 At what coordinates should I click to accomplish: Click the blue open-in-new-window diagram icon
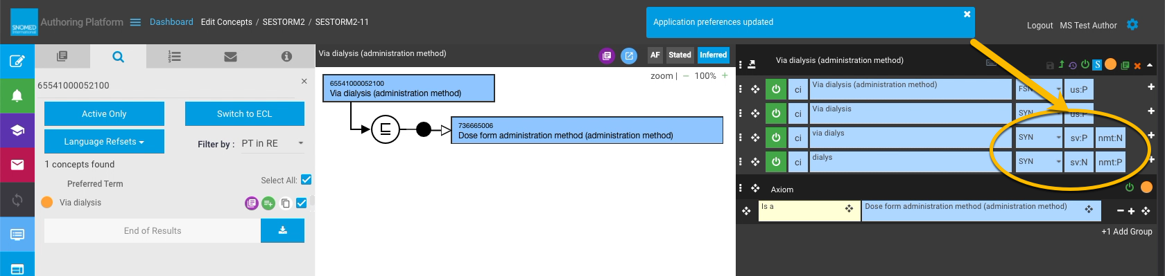[x=629, y=56]
